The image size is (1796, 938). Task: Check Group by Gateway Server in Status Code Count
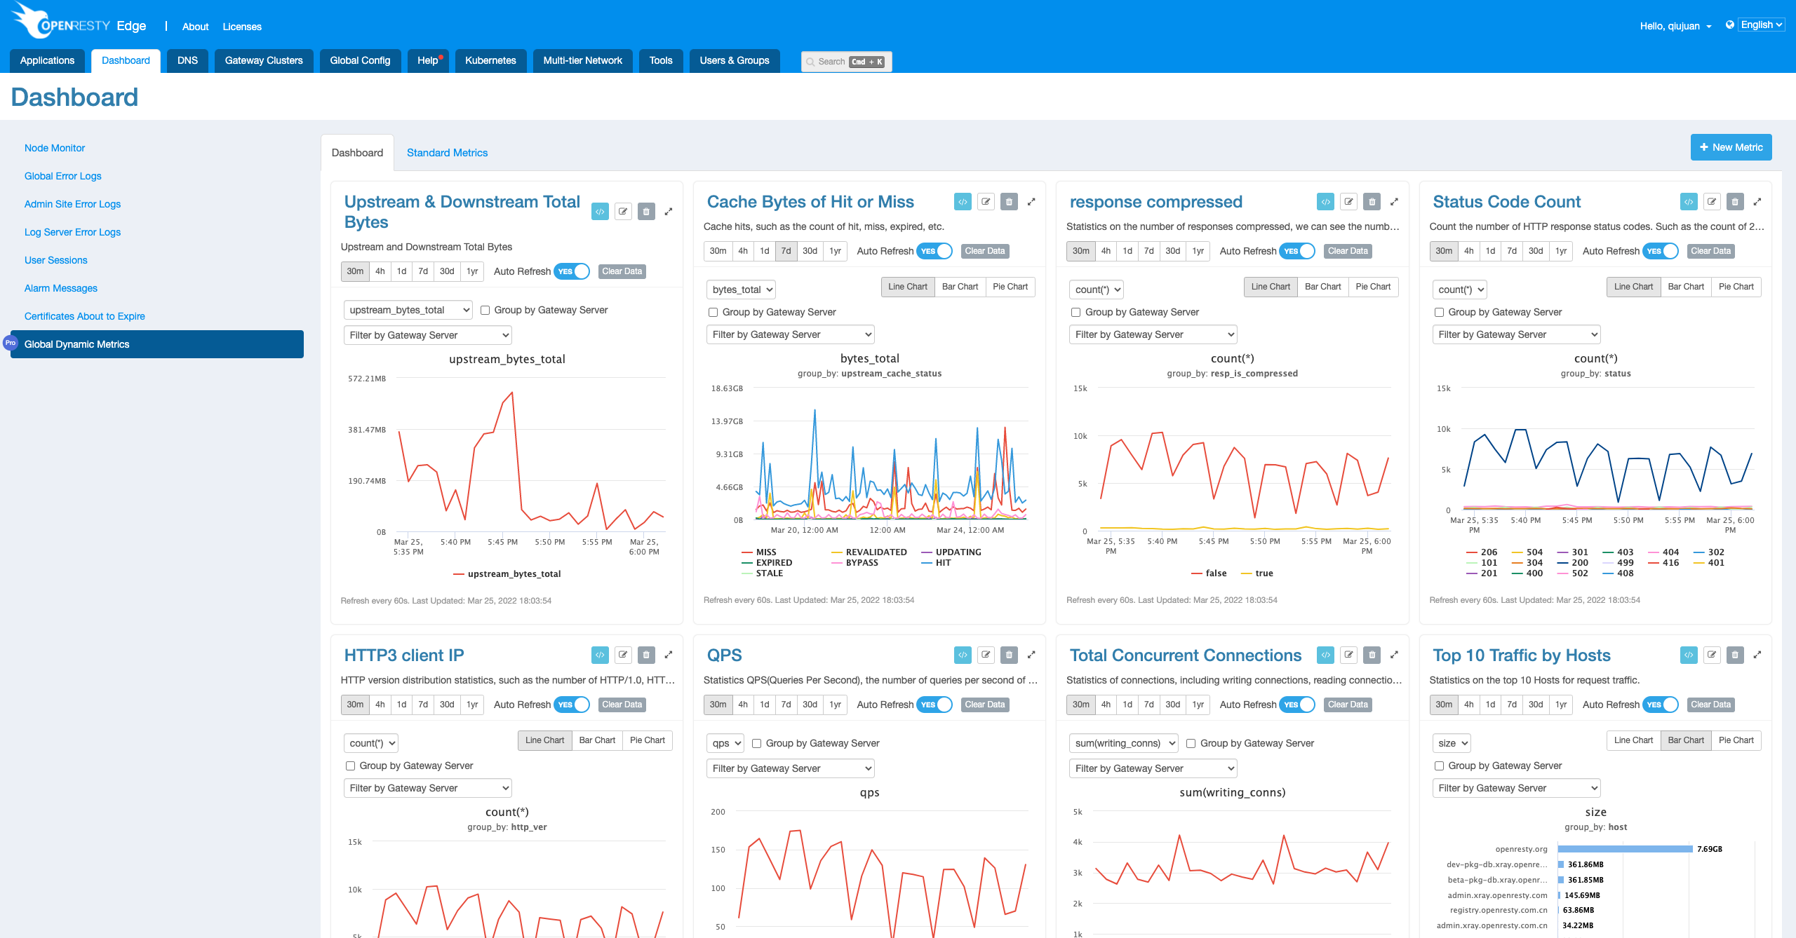coord(1439,312)
